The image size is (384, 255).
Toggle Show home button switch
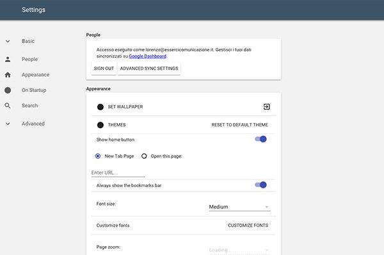point(260,139)
